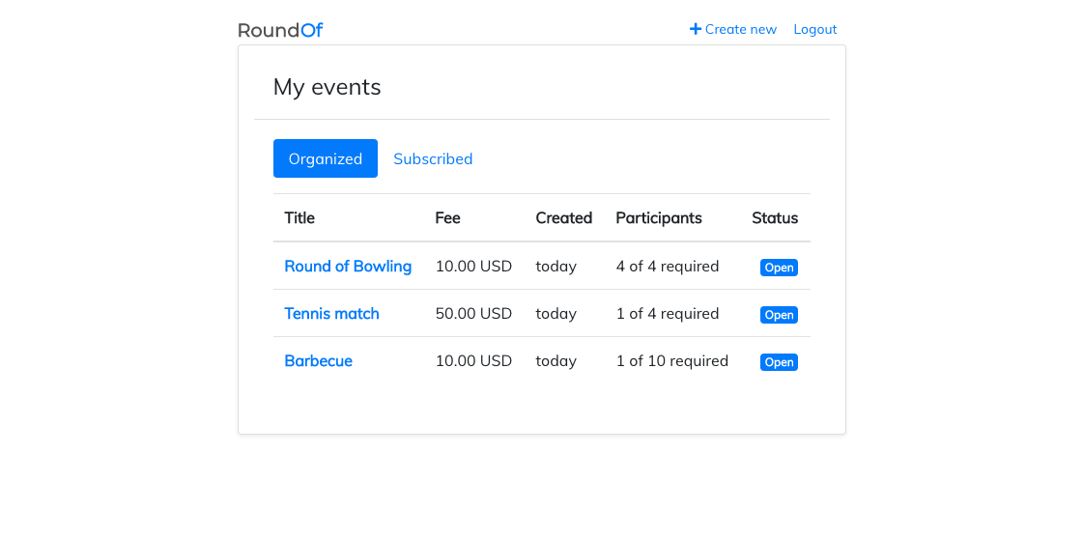This screenshot has width=1083, height=539.
Task: Click '4 of 4 required' text
Action: click(x=668, y=267)
